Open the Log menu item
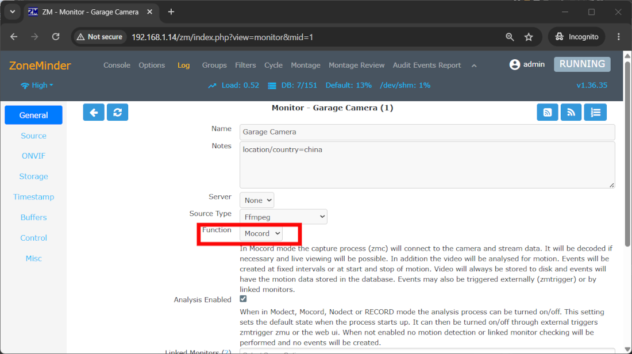Viewport: 632px width, 354px height. point(183,66)
